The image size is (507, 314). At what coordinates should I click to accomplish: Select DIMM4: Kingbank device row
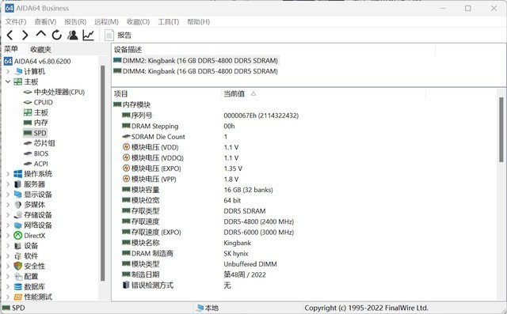[196, 71]
